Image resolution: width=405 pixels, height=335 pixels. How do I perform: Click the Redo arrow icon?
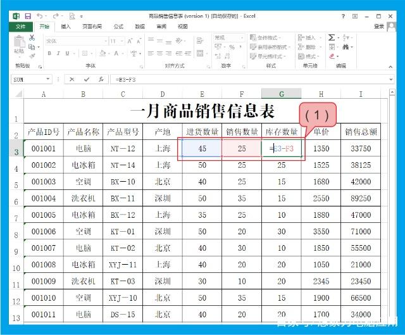(x=56, y=16)
